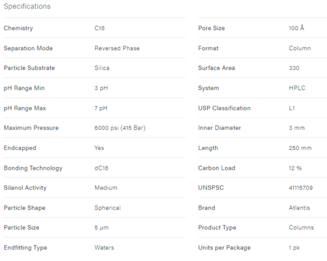Click the Specifications heading
Screen dimensions: 327x261
coord(27,7)
